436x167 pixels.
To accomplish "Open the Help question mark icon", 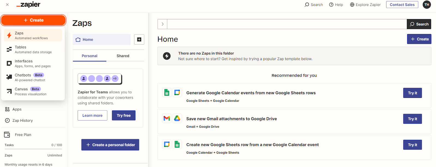I will [331, 5].
